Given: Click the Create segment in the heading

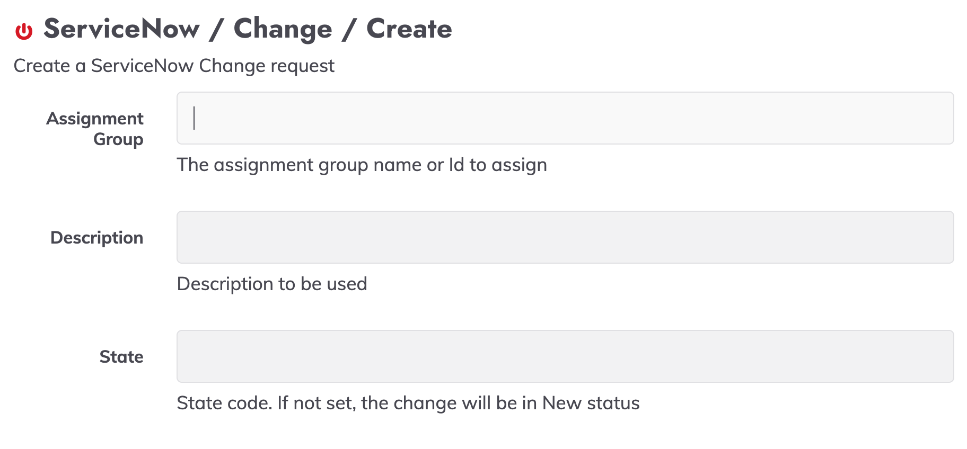Looking at the screenshot, I should pyautogui.click(x=409, y=29).
